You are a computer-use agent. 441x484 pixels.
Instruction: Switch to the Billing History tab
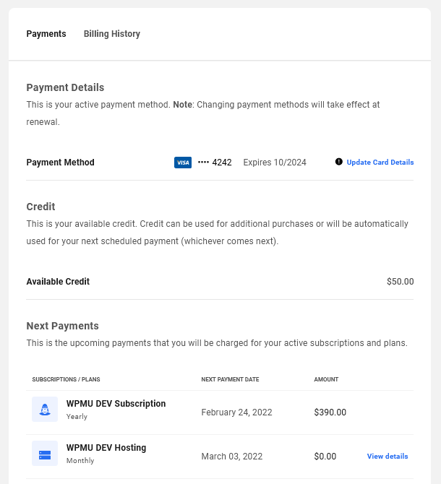point(112,34)
